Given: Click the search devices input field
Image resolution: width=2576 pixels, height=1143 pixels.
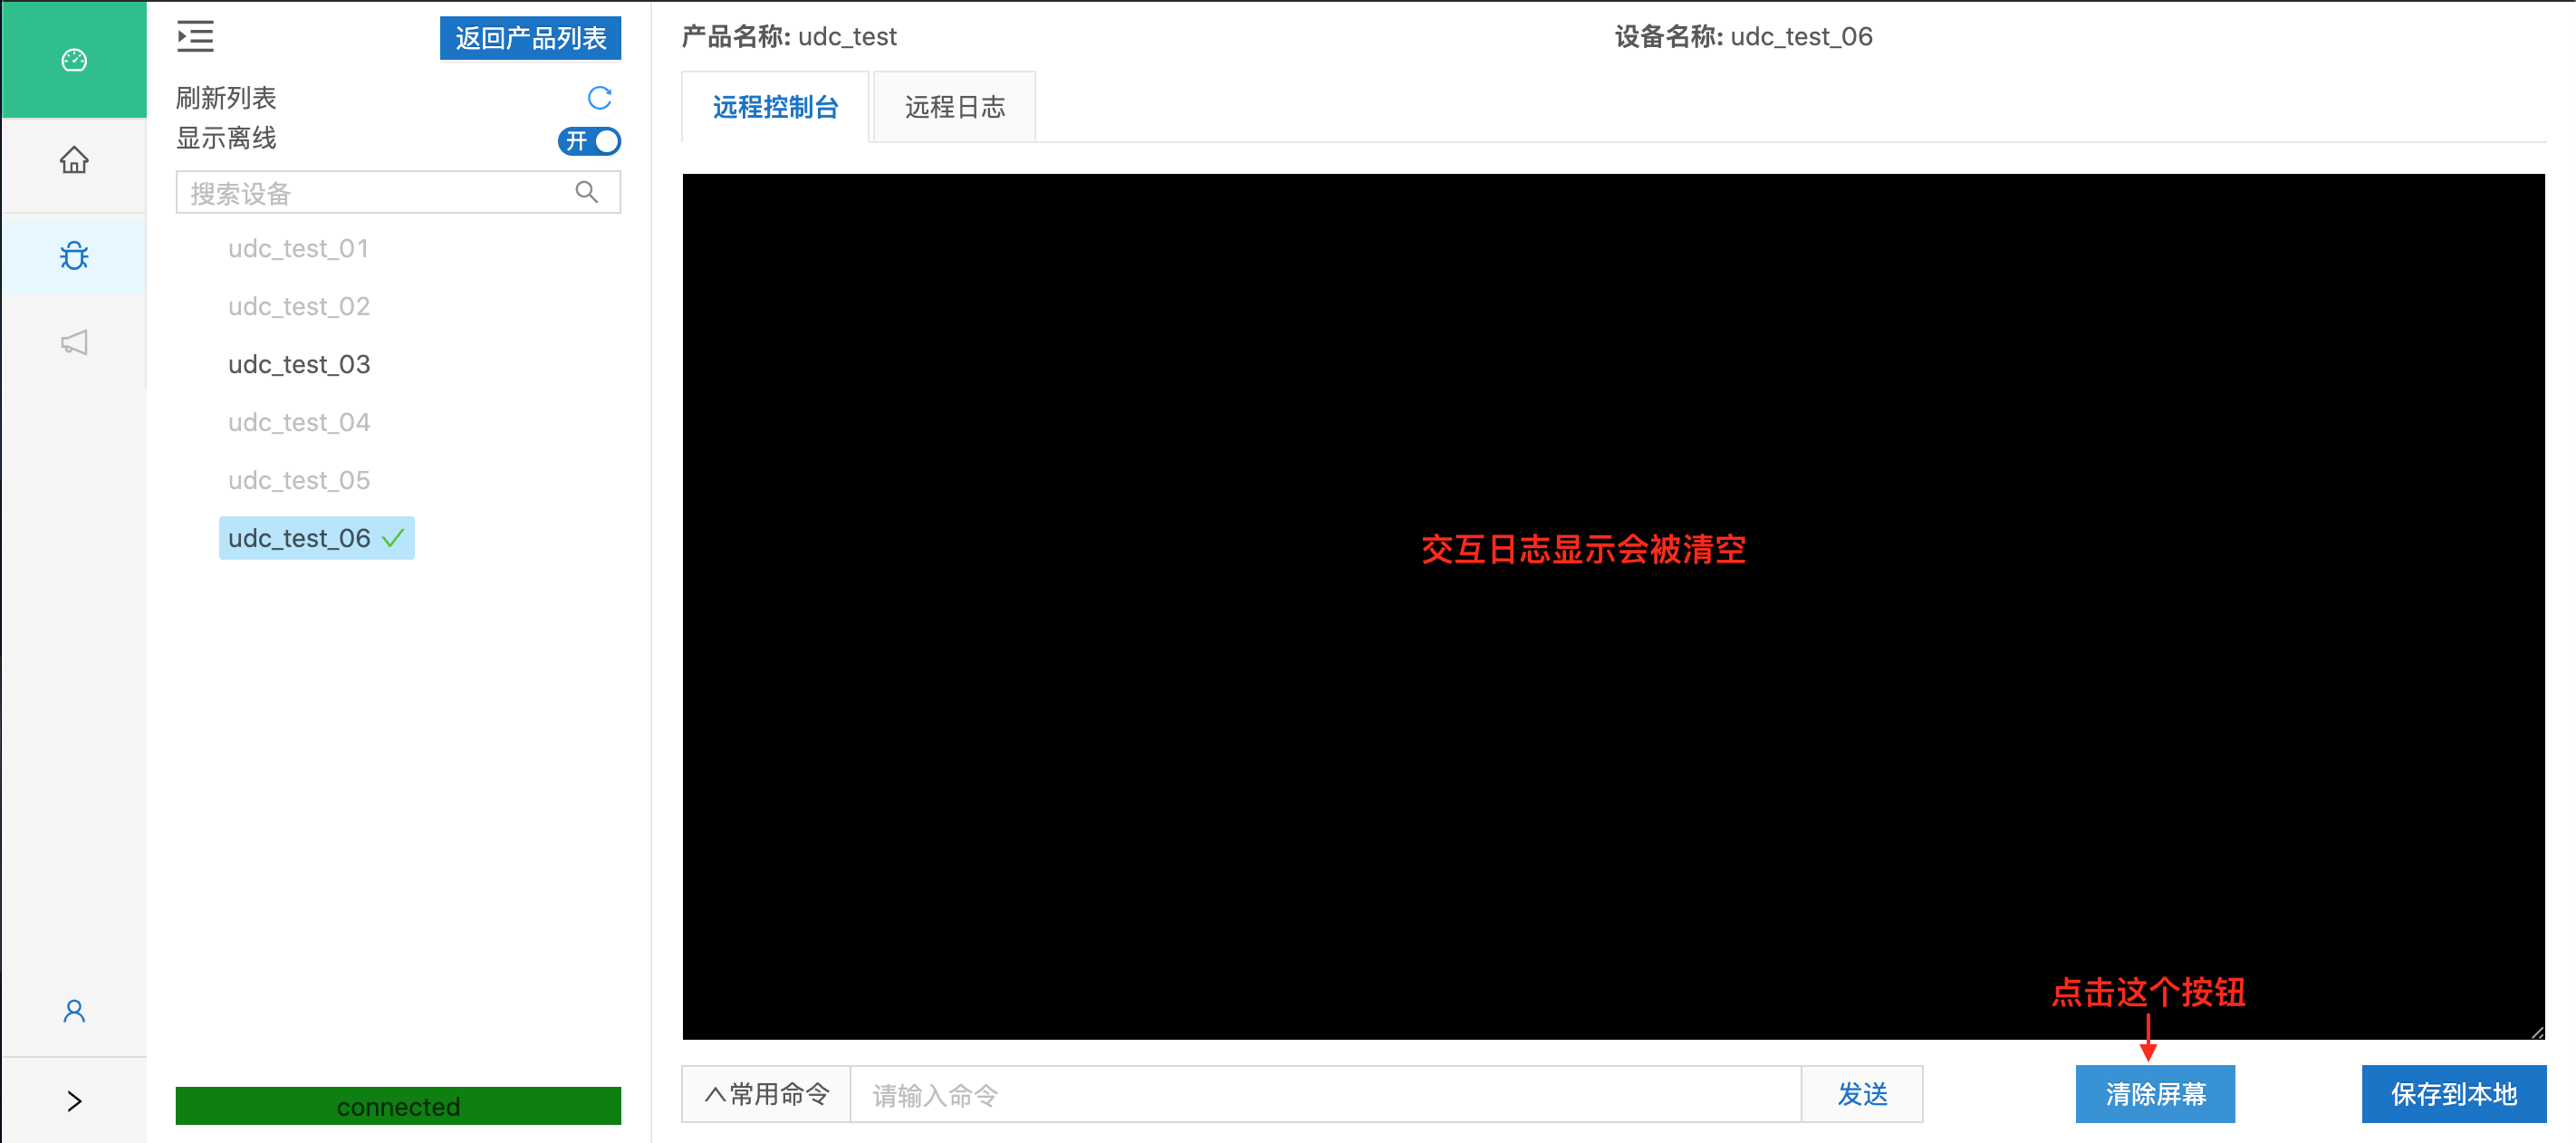Looking at the screenshot, I should 398,192.
